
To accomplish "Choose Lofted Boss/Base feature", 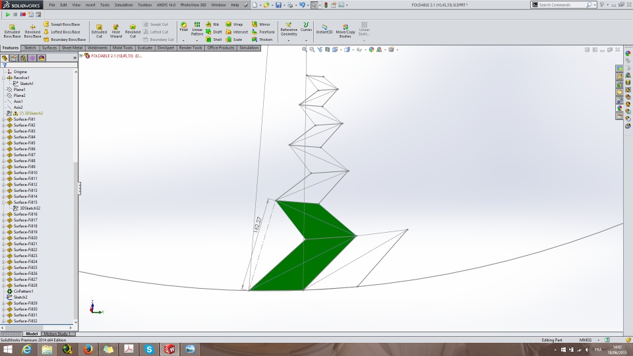I will 62,32.
